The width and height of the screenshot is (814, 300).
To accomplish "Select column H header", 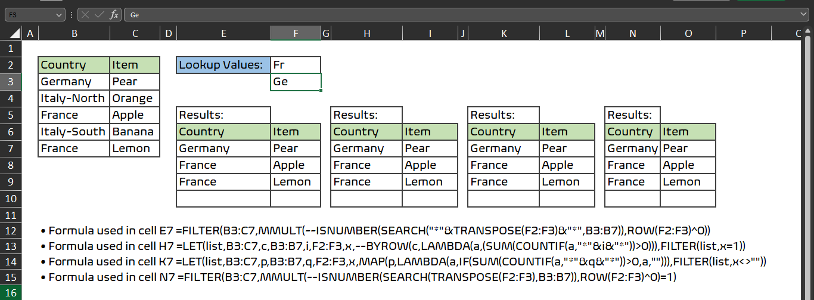I will pos(366,34).
